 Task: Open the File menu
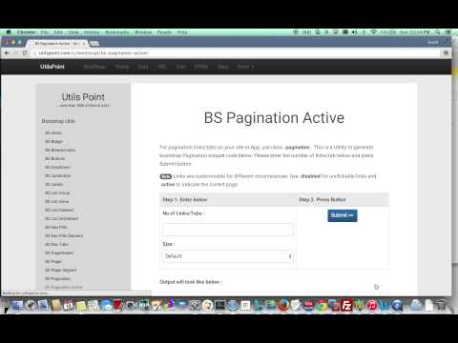point(45,32)
